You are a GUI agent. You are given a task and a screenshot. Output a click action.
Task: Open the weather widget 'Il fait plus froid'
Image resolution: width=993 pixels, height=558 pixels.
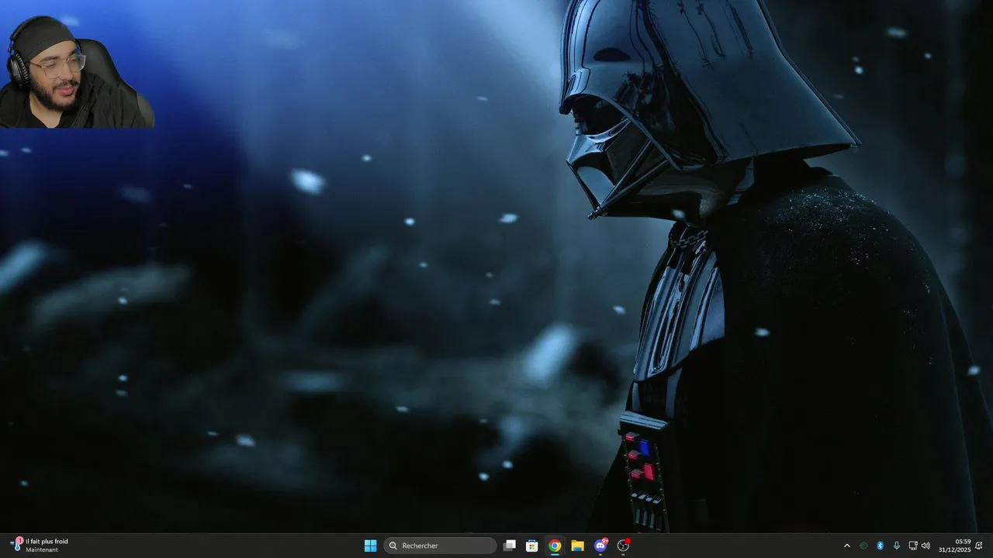point(40,546)
